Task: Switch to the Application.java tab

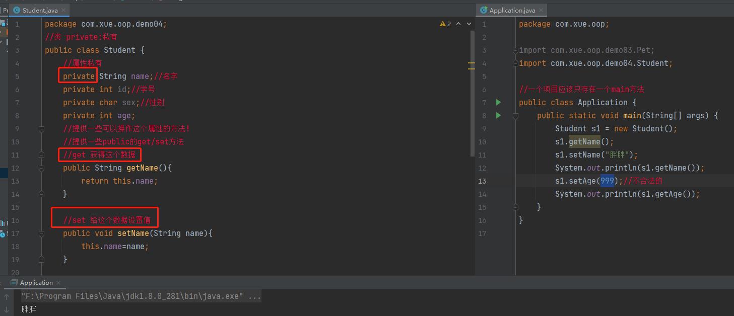Action: pyautogui.click(x=512, y=10)
